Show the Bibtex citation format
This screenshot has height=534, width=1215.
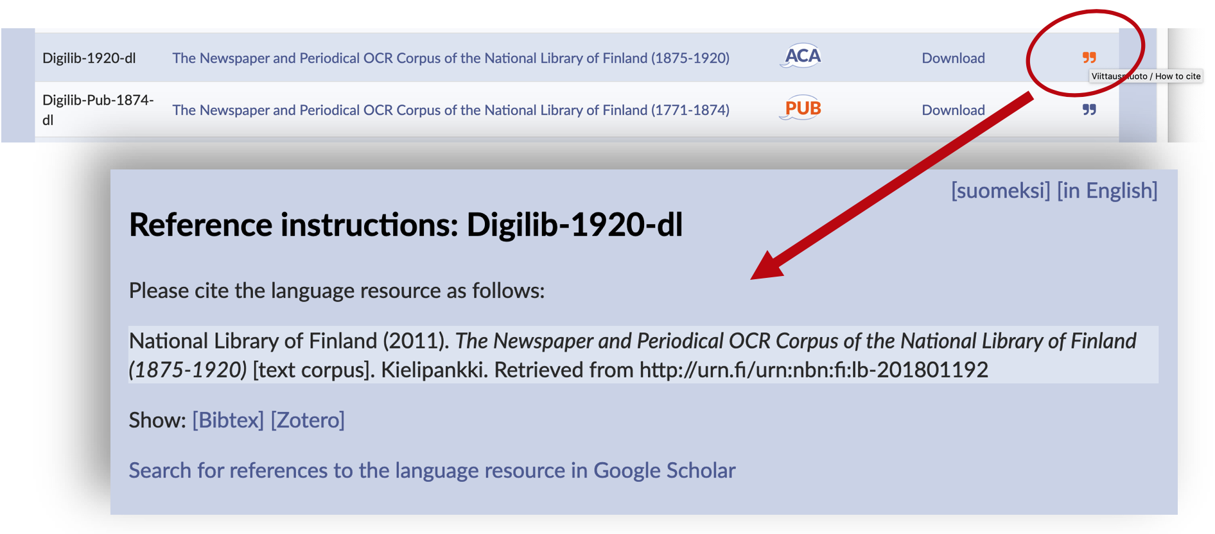point(228,420)
